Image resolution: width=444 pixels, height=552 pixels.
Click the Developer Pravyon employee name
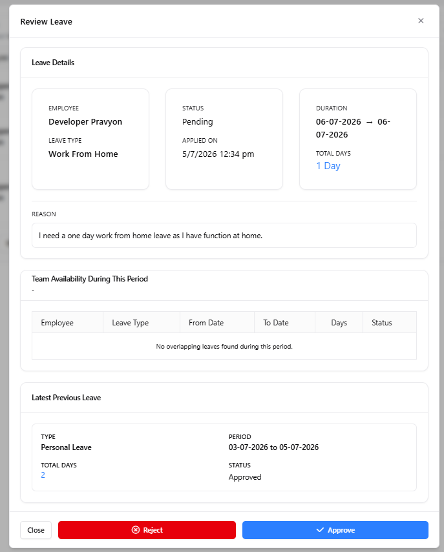[85, 122]
